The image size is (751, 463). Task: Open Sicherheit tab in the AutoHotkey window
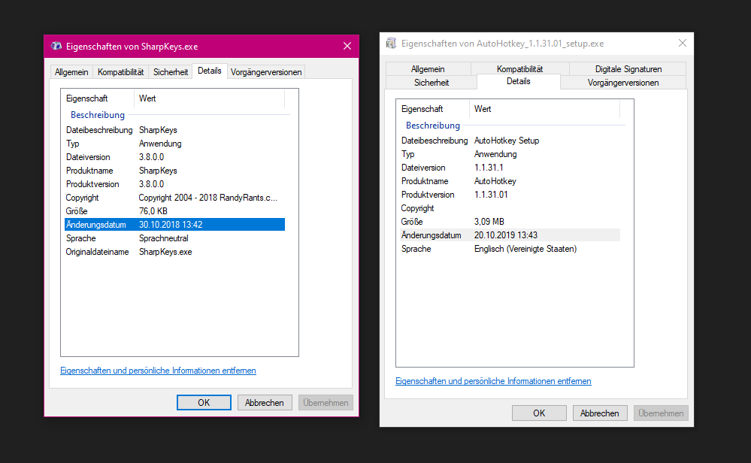click(x=431, y=83)
